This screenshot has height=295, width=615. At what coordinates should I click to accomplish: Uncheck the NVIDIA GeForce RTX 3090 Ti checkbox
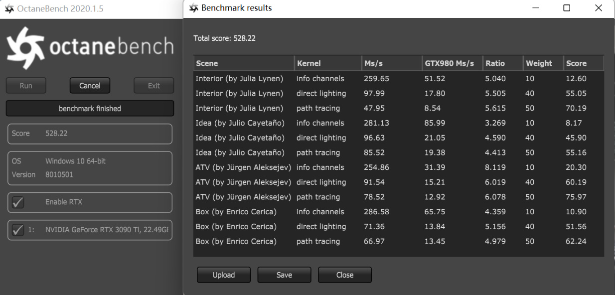pyautogui.click(x=18, y=230)
